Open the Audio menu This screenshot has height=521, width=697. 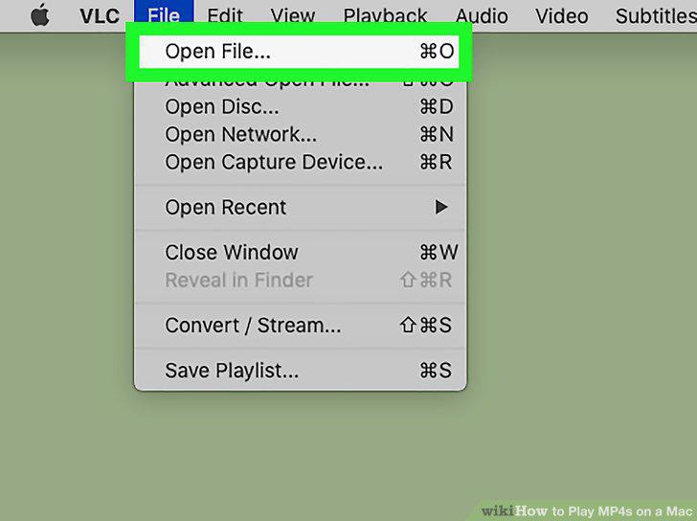pyautogui.click(x=482, y=16)
